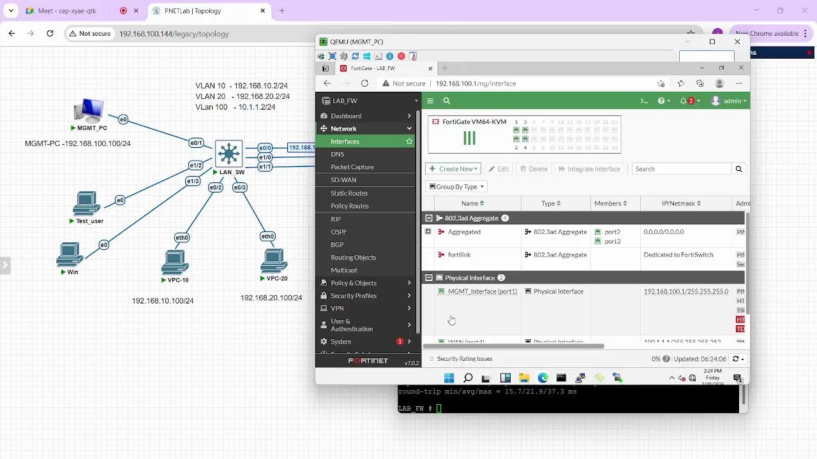This screenshot has width=817, height=459.
Task: Click the MGMT_Interface (port1) row name
Action: tap(483, 291)
